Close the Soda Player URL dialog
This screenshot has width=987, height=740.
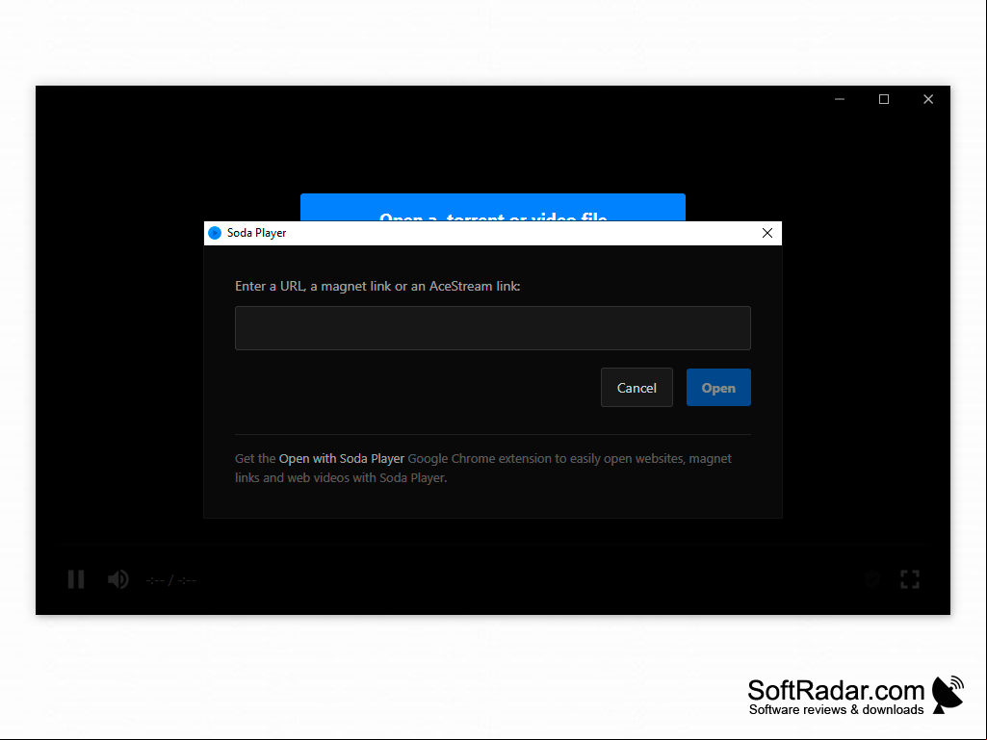(766, 233)
